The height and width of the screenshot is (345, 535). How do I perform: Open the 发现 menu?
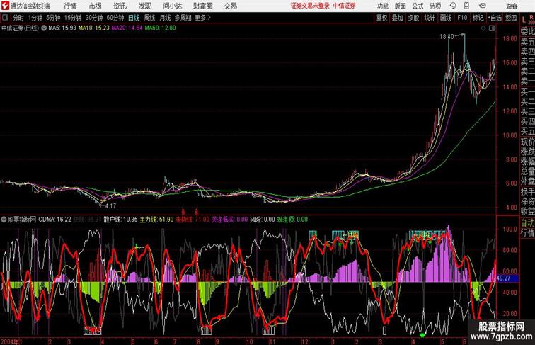click(144, 6)
